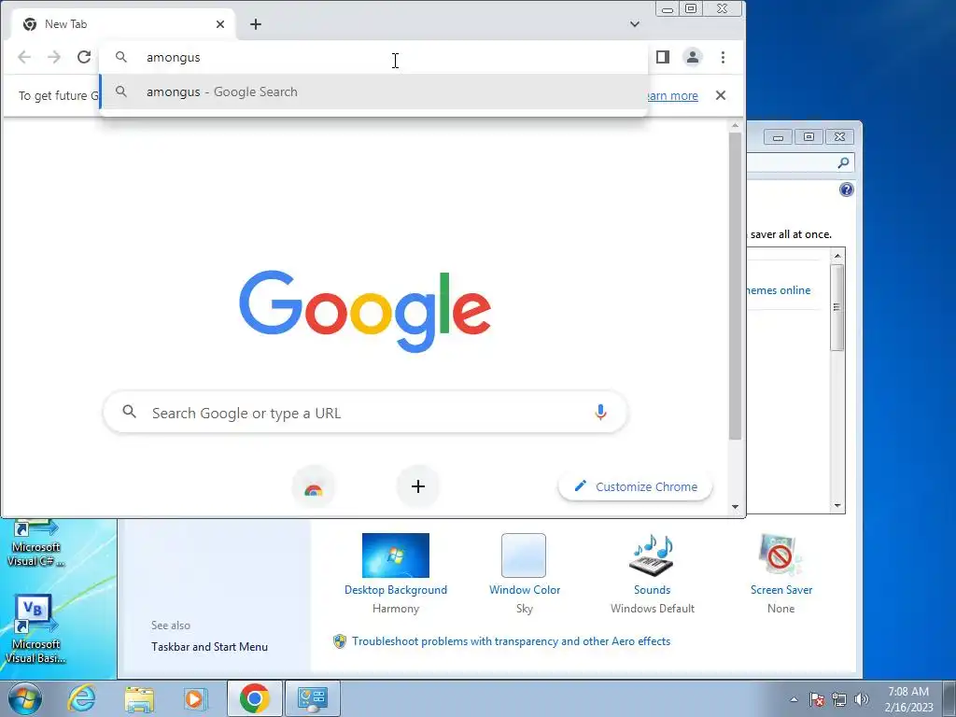Select the amongus - Google Search suggestion
Image resolution: width=956 pixels, height=717 pixels.
click(x=373, y=92)
